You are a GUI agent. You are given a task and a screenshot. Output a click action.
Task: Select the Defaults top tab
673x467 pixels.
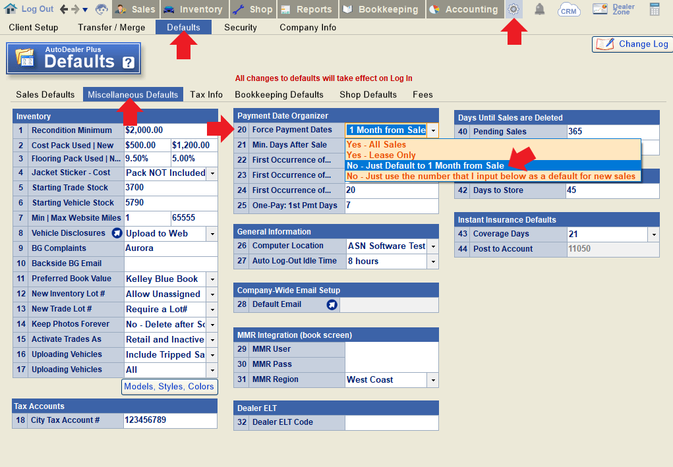coord(183,28)
